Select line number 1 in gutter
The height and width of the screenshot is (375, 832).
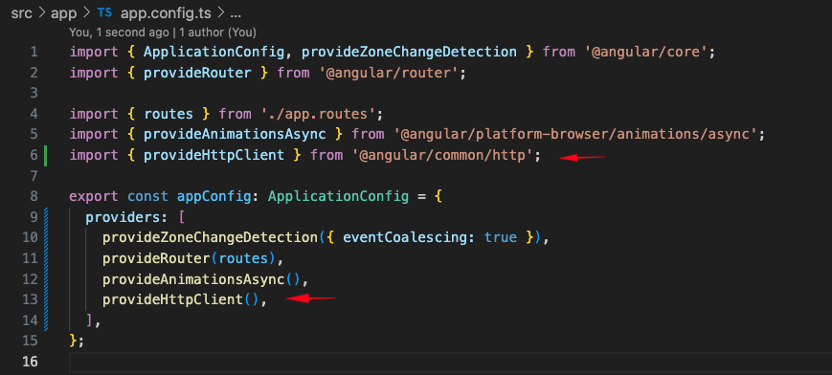[x=34, y=52]
